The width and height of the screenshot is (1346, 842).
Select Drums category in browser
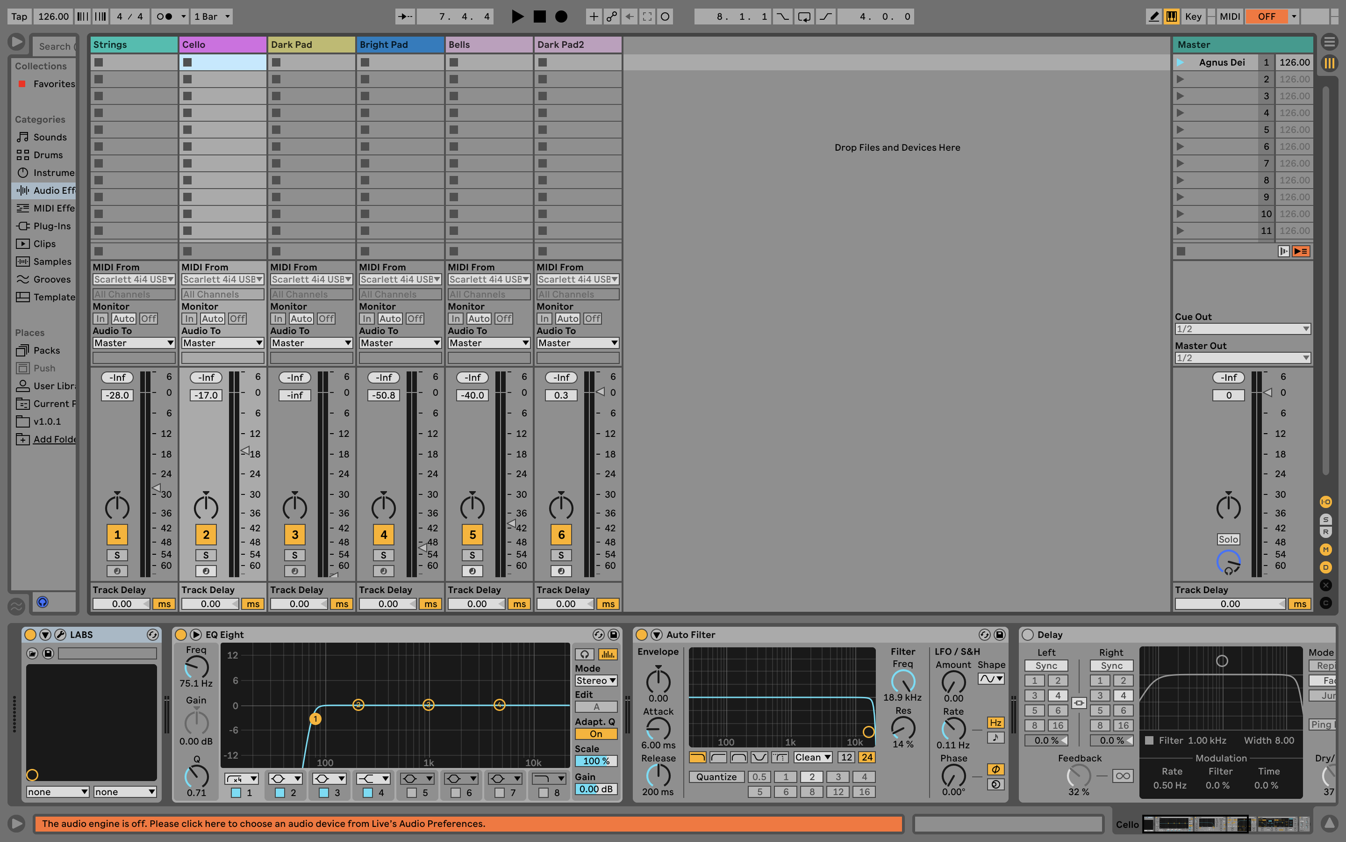tap(48, 155)
